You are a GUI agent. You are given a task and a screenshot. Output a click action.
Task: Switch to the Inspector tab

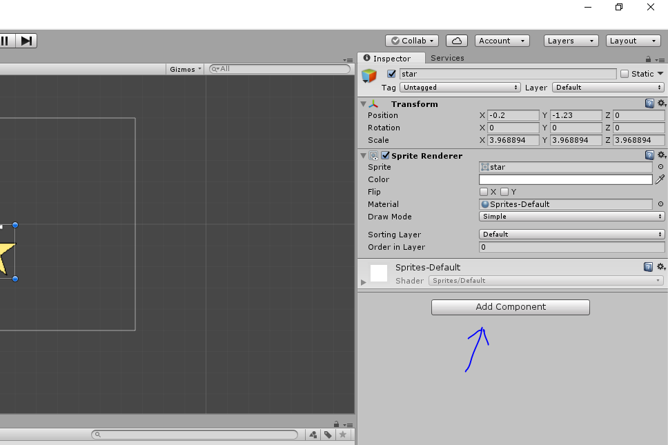point(391,59)
